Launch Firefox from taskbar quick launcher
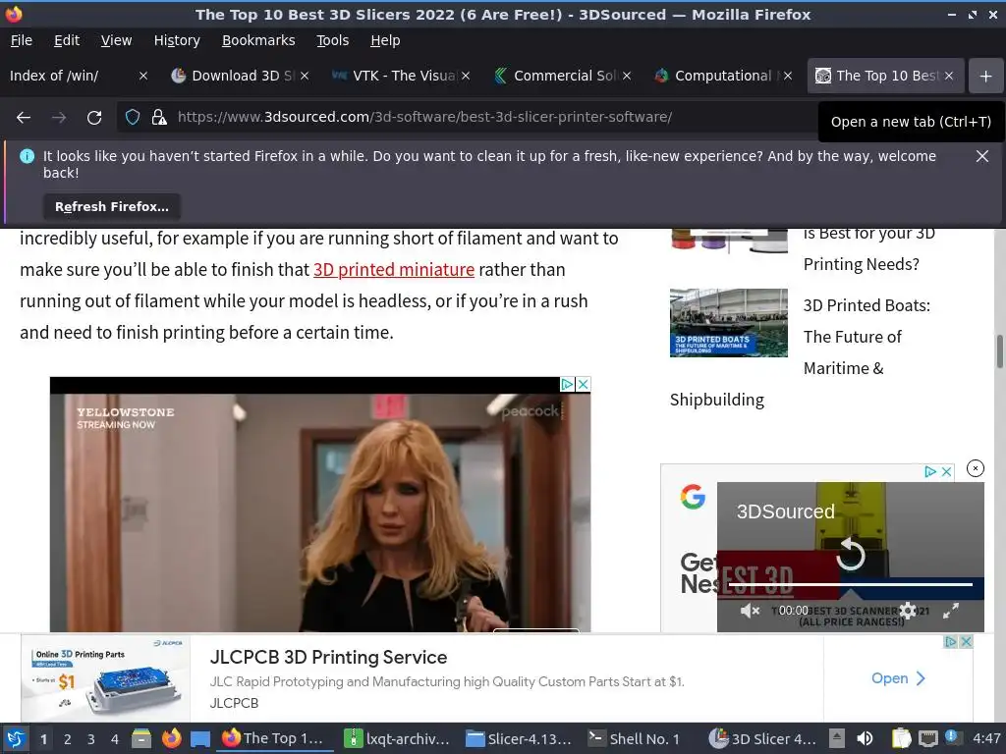The image size is (1006, 754). click(x=171, y=739)
